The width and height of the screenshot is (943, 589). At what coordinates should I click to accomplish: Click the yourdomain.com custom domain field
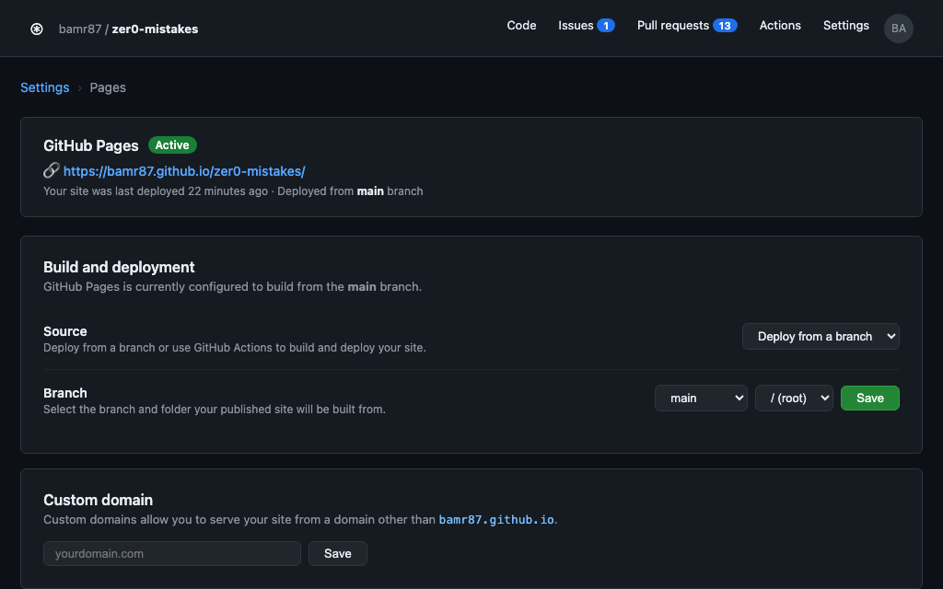click(x=172, y=553)
